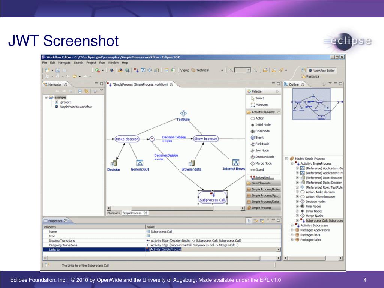
Task: Expand Package: Data in Outline
Action: click(292, 235)
